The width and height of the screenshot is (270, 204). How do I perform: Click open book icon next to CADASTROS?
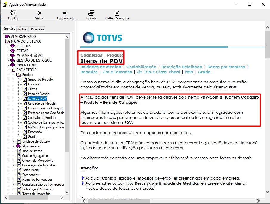tap(13, 70)
